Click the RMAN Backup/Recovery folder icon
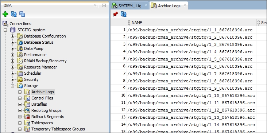This screenshot has width=267, height=133. click(x=20, y=61)
